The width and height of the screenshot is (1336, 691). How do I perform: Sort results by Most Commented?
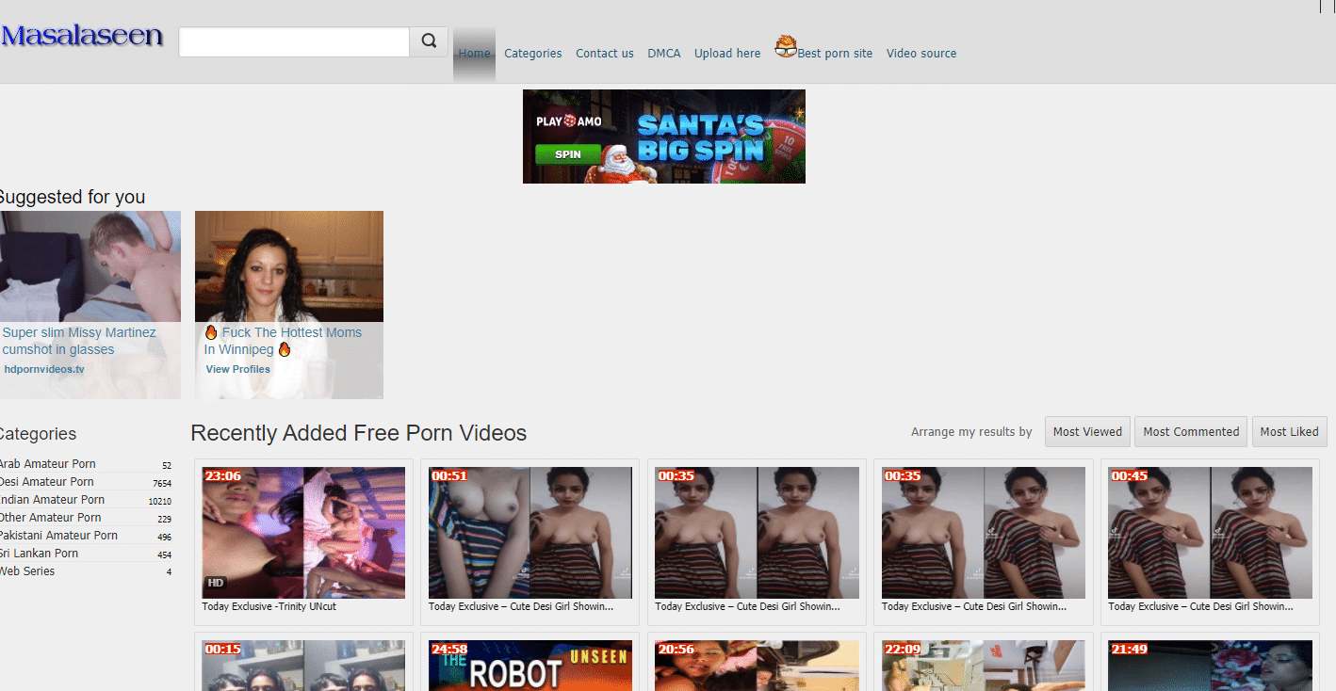1191,432
